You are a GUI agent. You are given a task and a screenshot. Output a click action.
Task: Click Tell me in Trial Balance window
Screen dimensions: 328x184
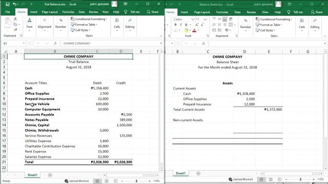132,12
